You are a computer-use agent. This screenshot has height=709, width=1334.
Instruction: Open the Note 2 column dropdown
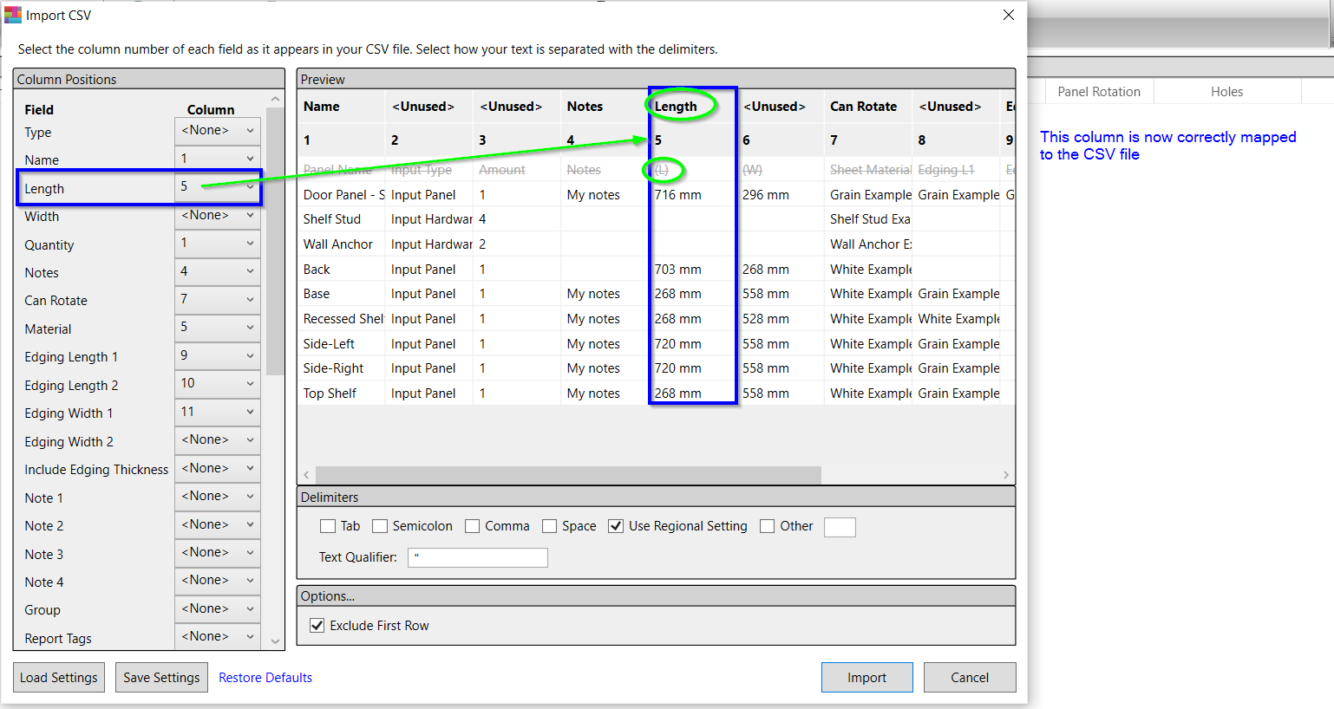coord(218,524)
